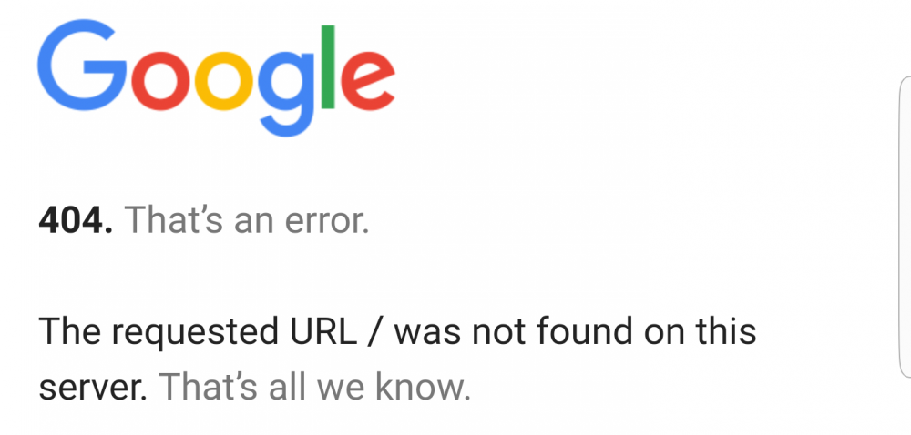Viewport: 911px width, 435px height.
Task: Click the yellow letter o in logo
Action: pos(224,81)
